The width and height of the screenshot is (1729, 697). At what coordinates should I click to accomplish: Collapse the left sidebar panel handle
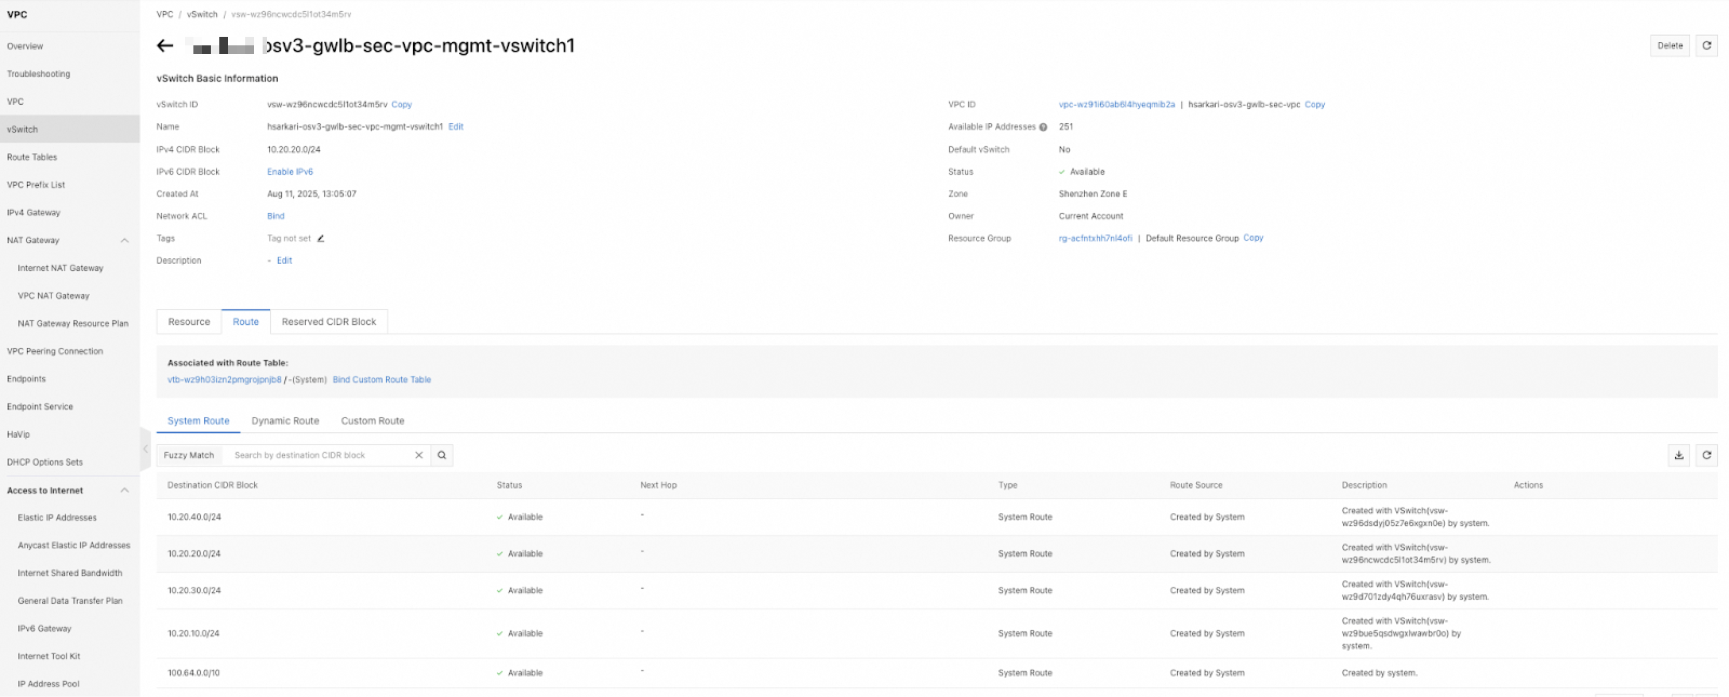tap(145, 448)
